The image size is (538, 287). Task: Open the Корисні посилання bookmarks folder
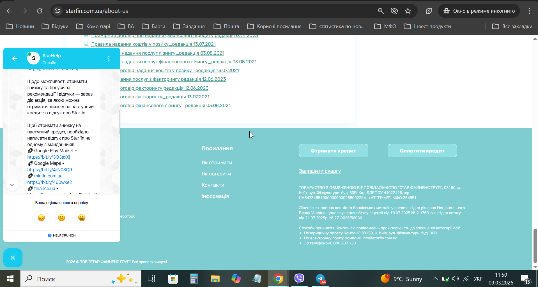click(274, 26)
